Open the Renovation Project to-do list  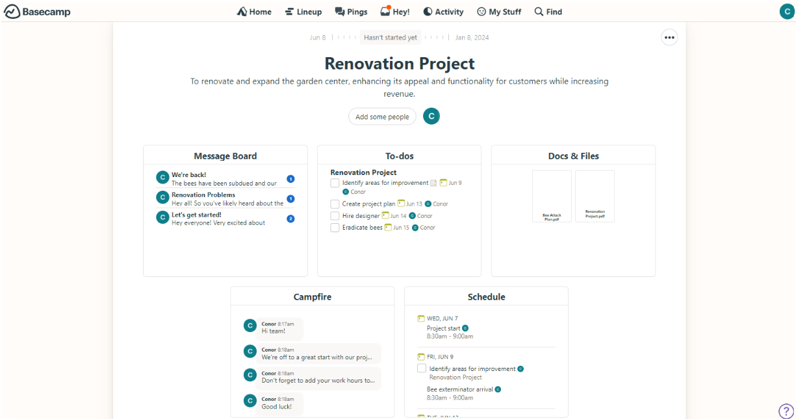pos(363,173)
